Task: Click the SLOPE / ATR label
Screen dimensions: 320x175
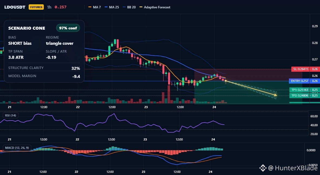Action: tap(56, 51)
